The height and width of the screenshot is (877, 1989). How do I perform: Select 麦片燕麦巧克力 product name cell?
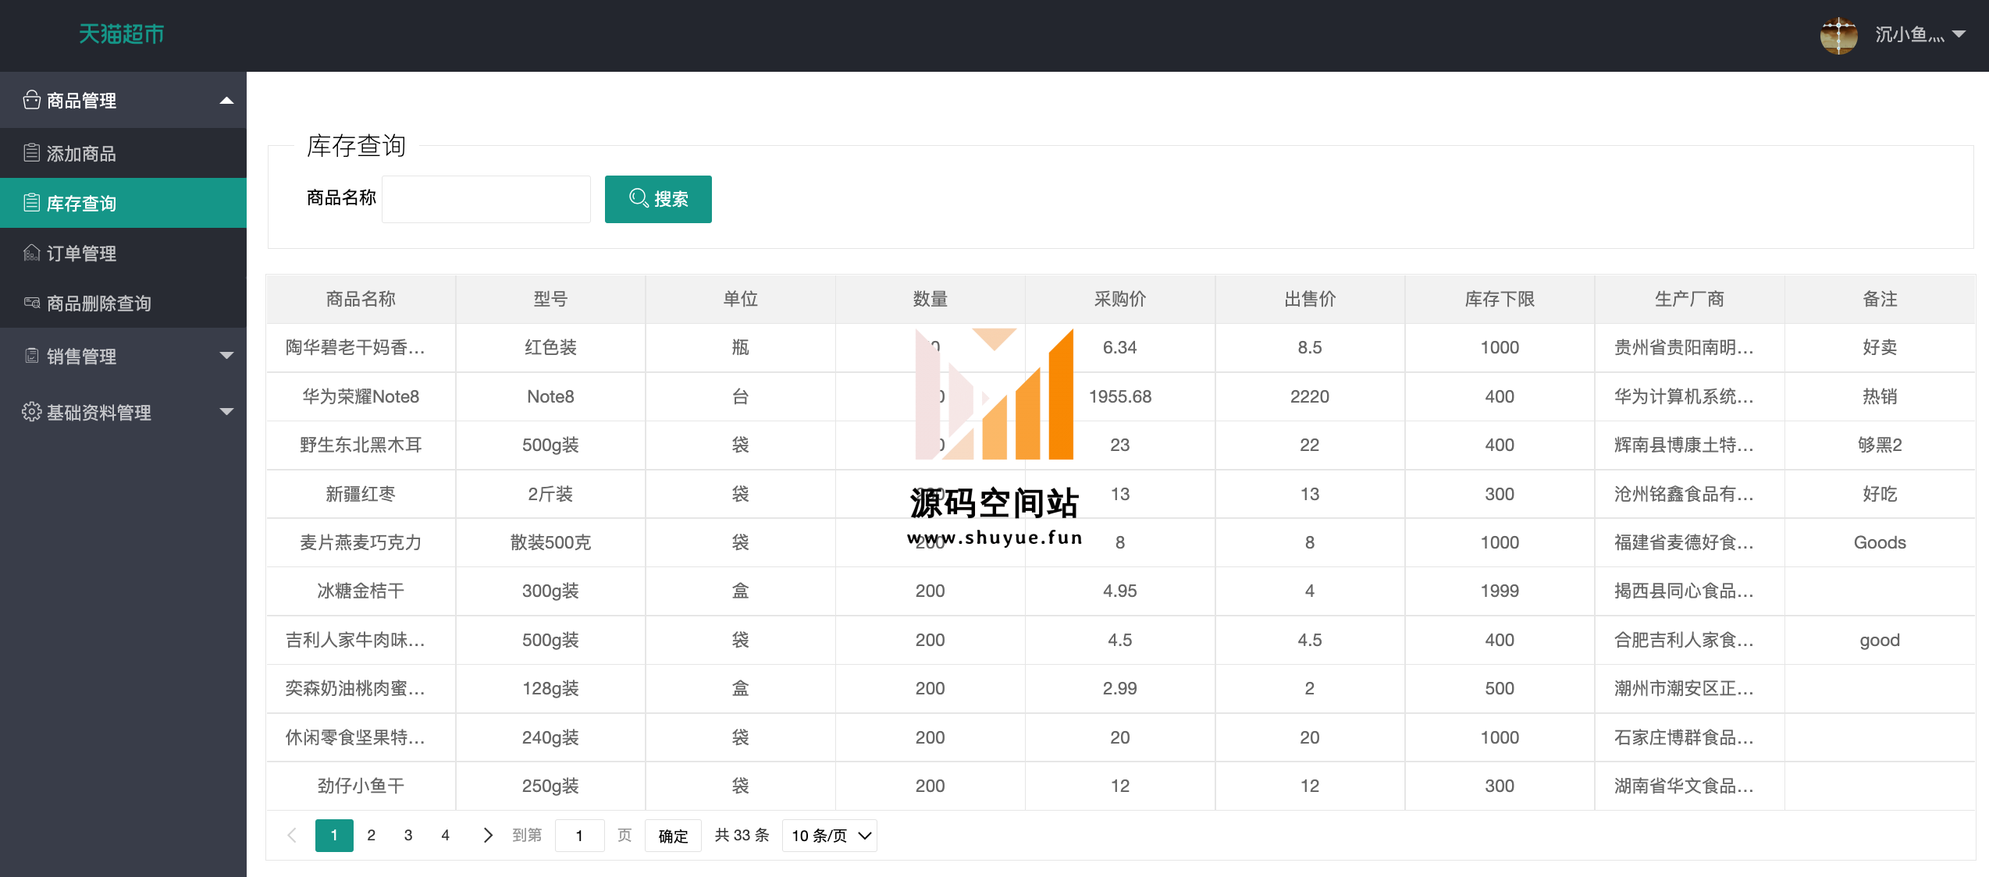(x=361, y=542)
